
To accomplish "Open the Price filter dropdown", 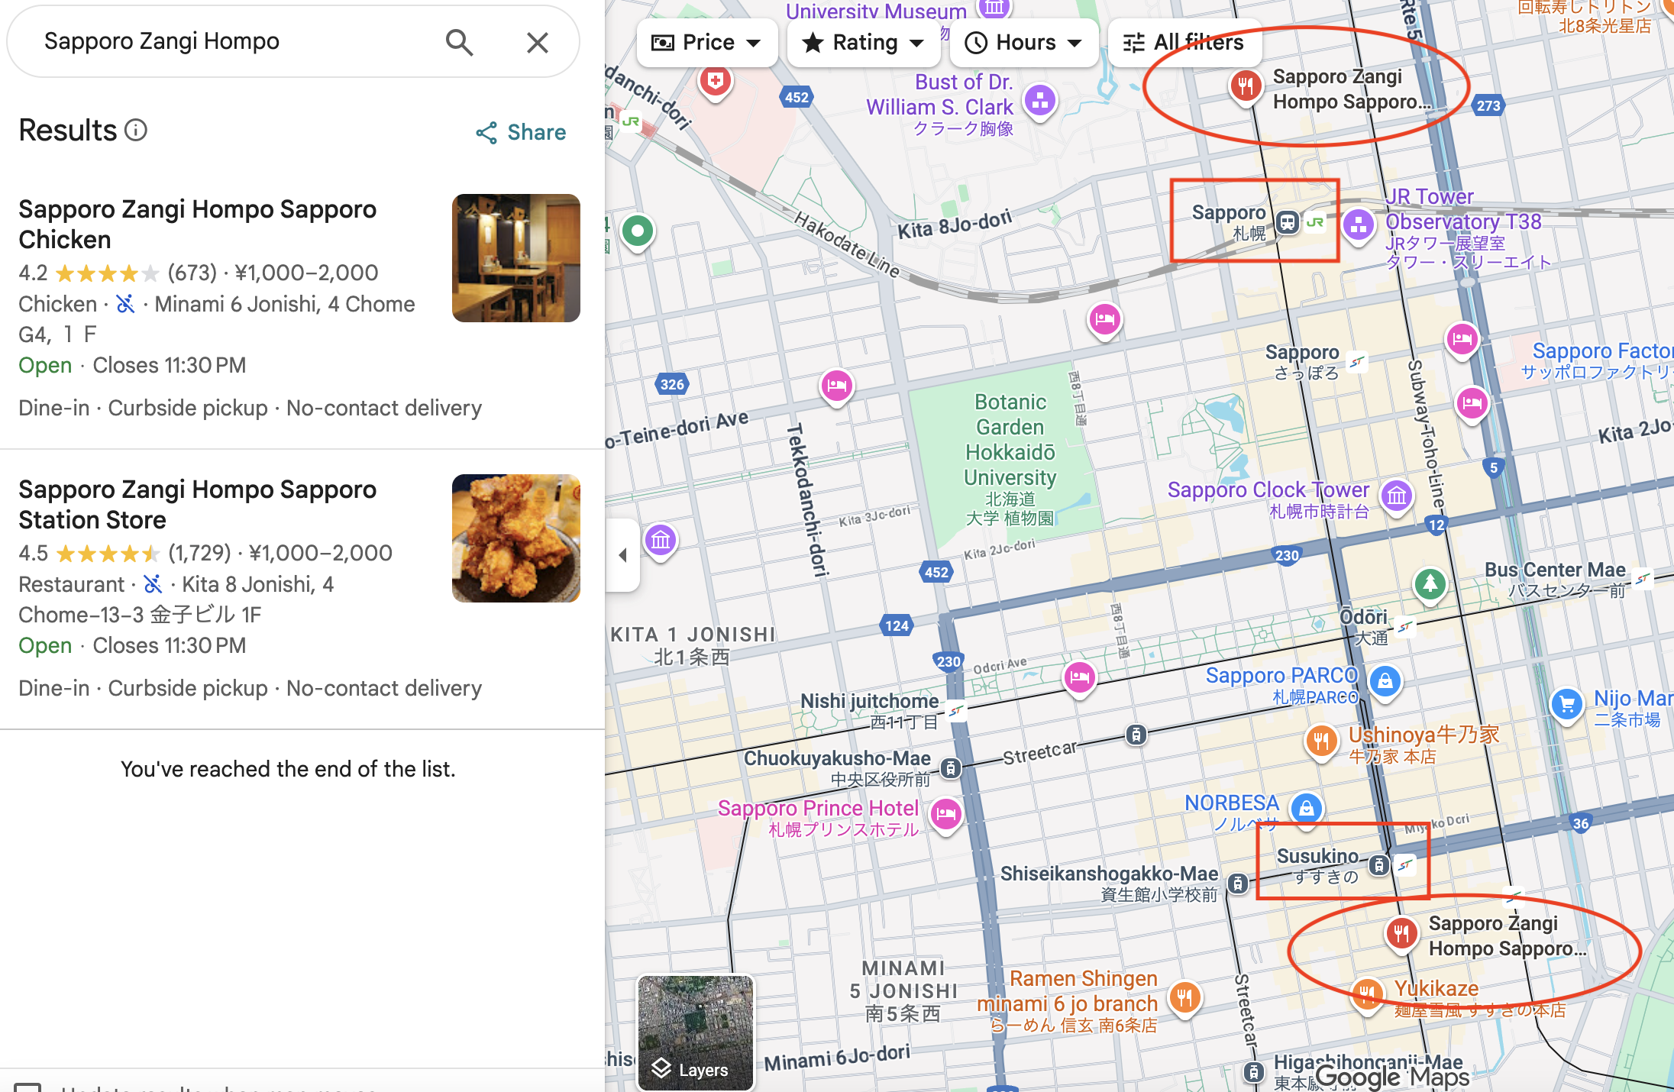I will pyautogui.click(x=706, y=43).
